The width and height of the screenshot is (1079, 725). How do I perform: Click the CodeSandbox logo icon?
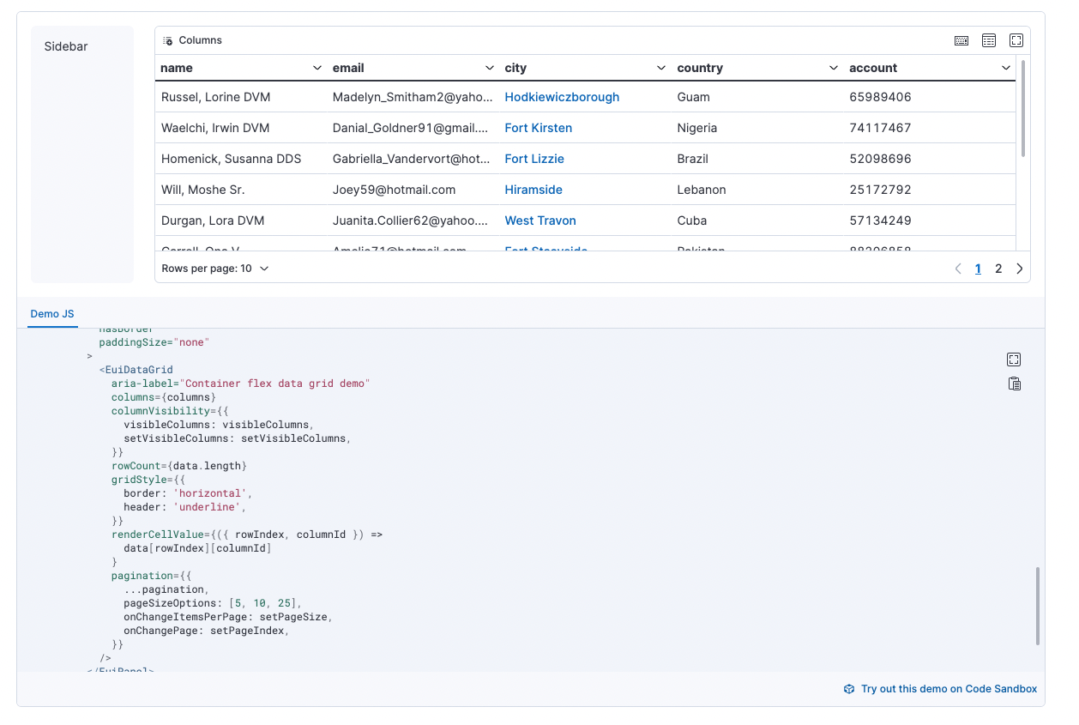click(848, 688)
